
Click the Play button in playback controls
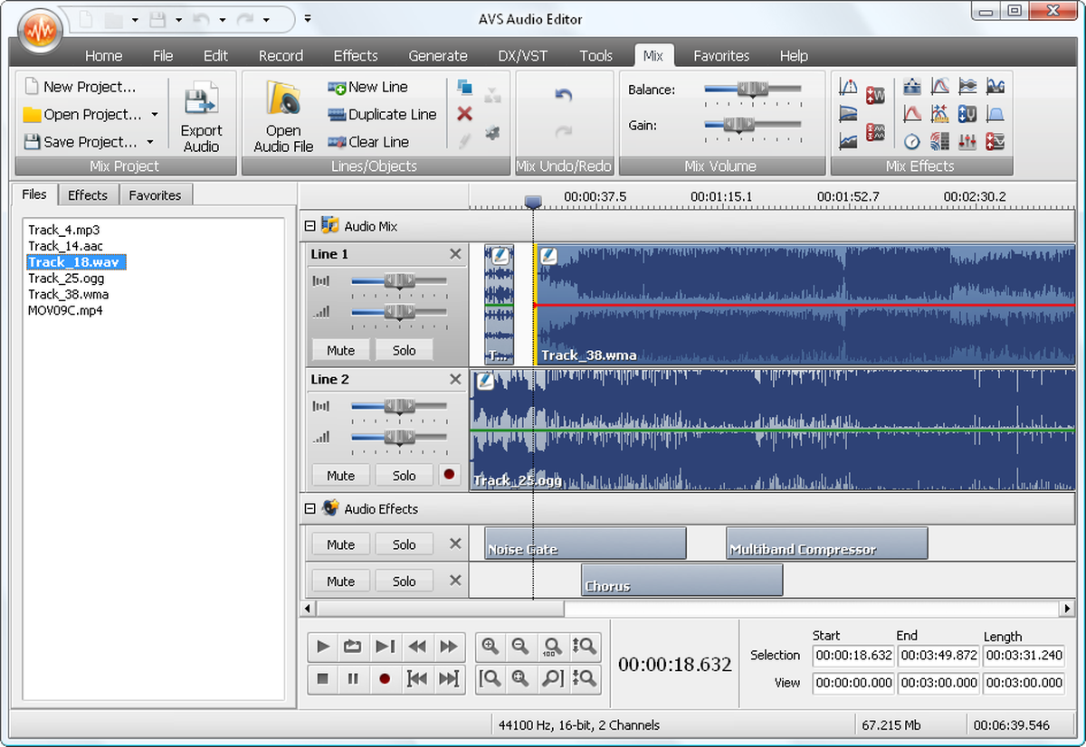[x=322, y=646]
